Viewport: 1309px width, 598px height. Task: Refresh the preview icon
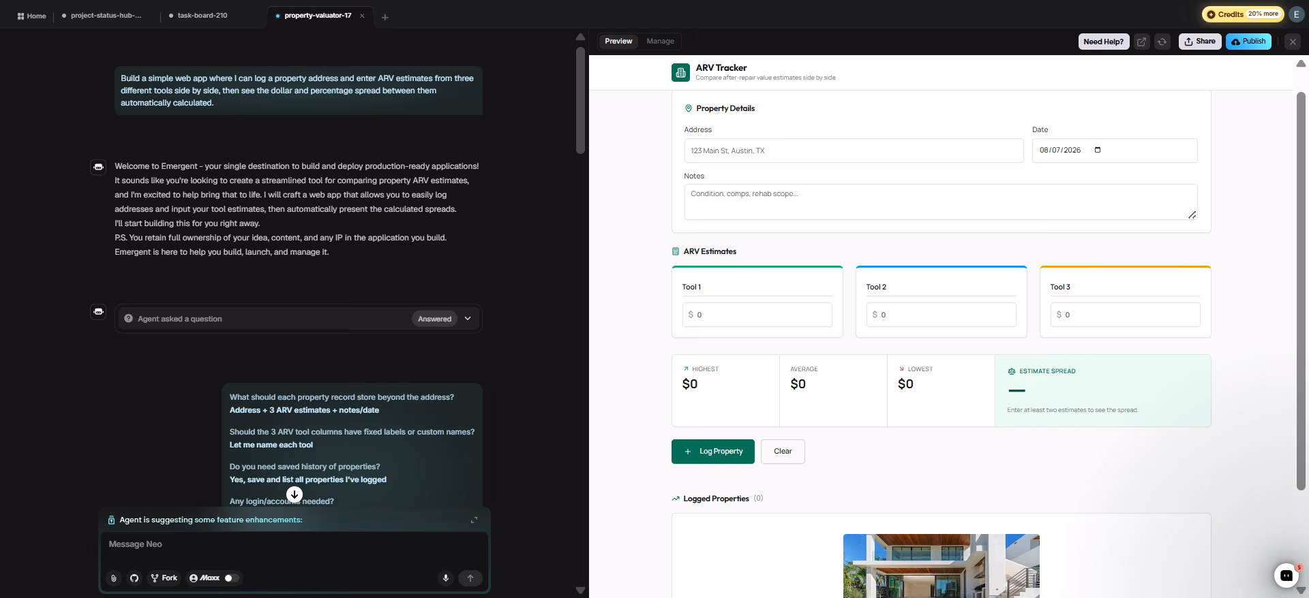1162,42
